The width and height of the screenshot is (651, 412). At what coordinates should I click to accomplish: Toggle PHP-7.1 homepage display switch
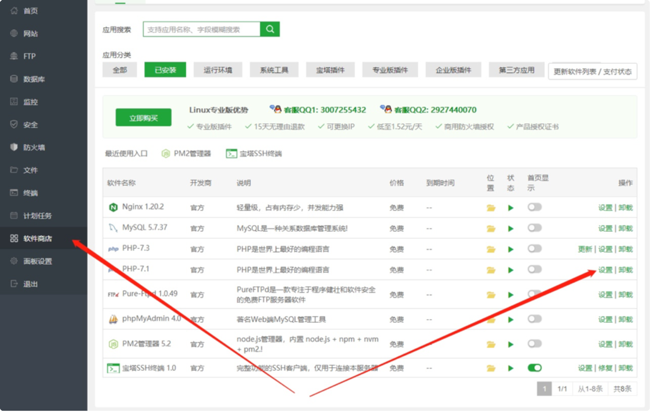534,269
